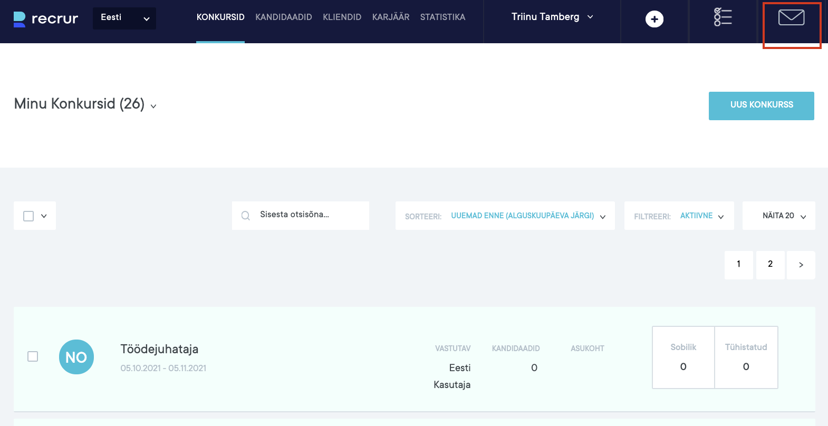Go to page 2
Image resolution: width=828 pixels, height=426 pixels.
click(x=770, y=264)
